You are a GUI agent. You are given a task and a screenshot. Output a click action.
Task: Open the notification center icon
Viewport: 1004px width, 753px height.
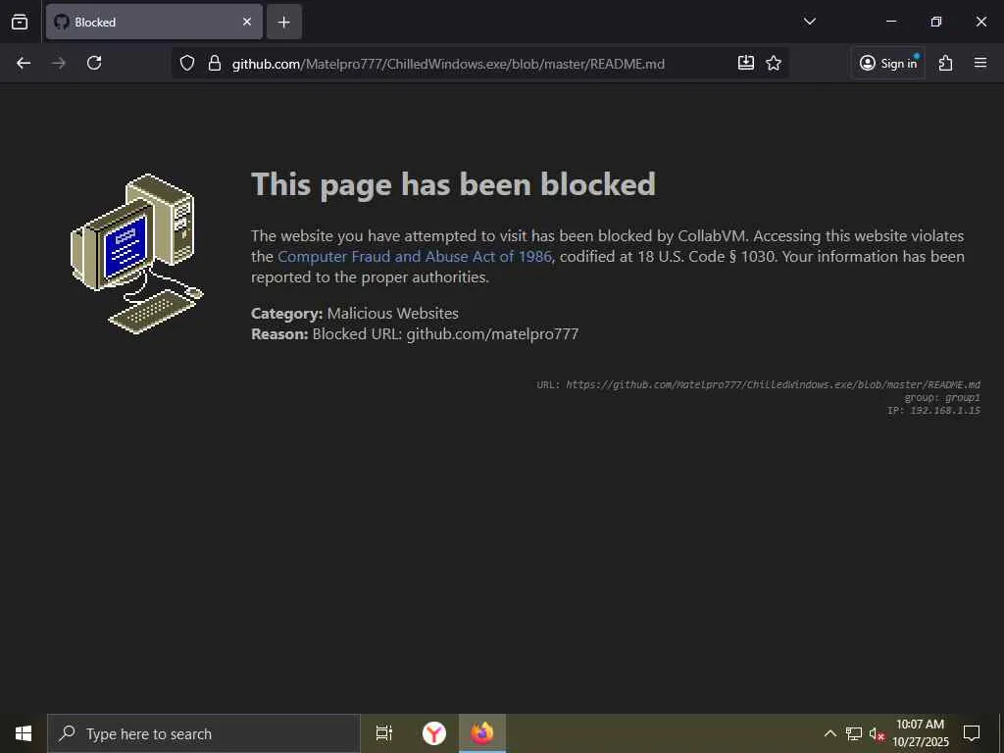[972, 733]
